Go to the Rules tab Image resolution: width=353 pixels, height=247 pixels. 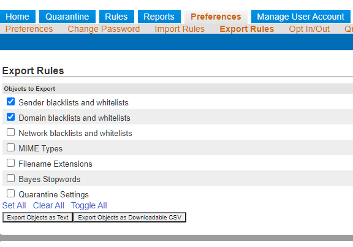(116, 17)
